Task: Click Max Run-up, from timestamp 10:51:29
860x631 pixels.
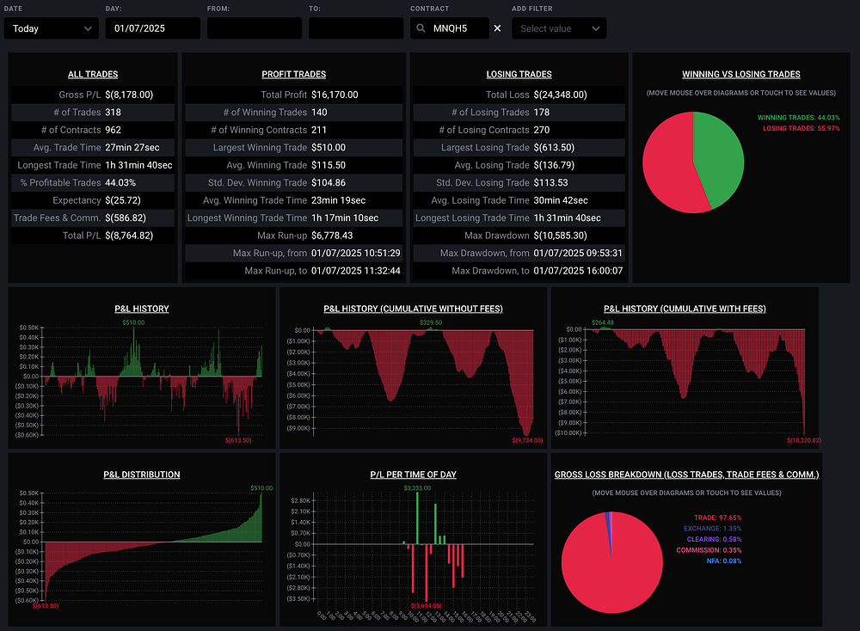Action: point(356,253)
